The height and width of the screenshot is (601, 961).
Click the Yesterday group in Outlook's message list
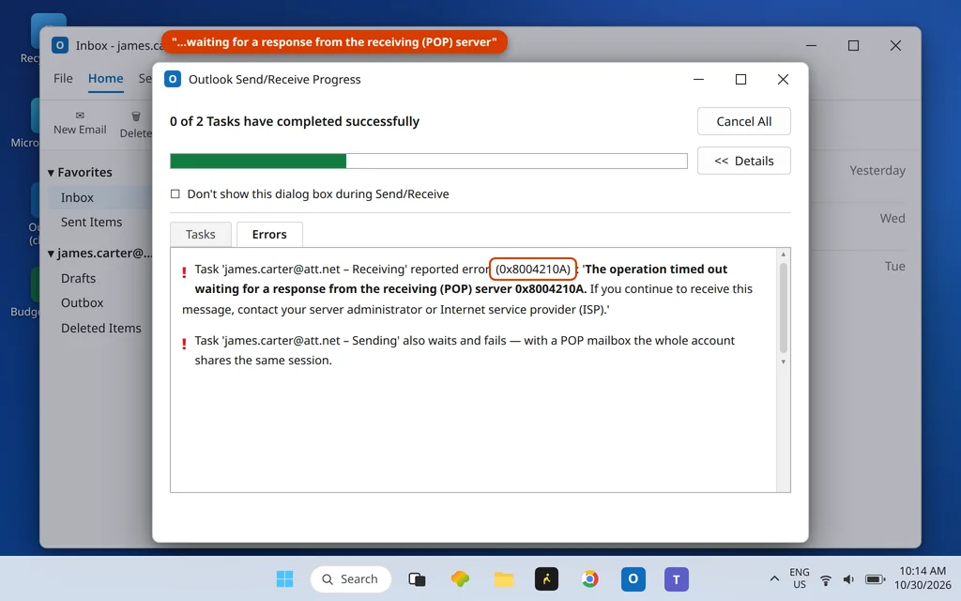pos(877,171)
